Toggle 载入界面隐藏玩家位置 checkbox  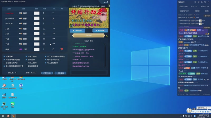point(4,66)
